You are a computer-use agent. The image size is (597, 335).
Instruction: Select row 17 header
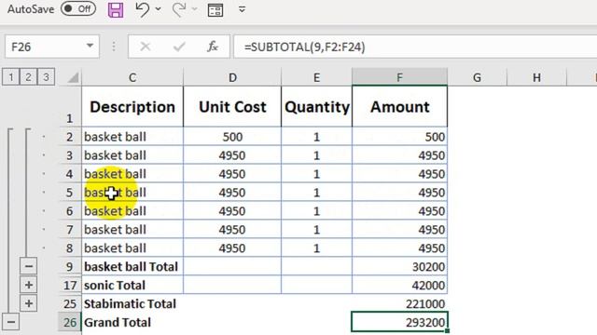[x=70, y=286]
